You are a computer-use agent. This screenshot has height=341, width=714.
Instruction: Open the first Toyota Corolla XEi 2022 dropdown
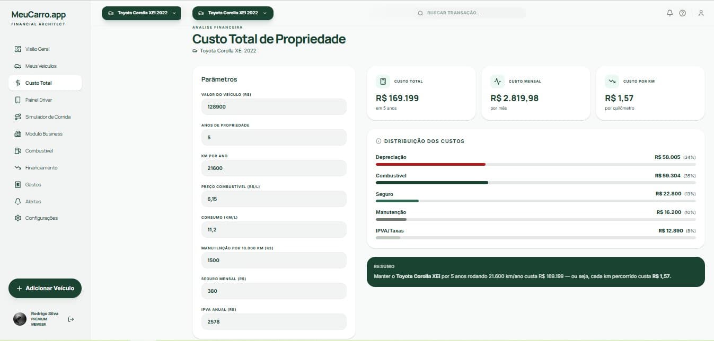(x=141, y=13)
